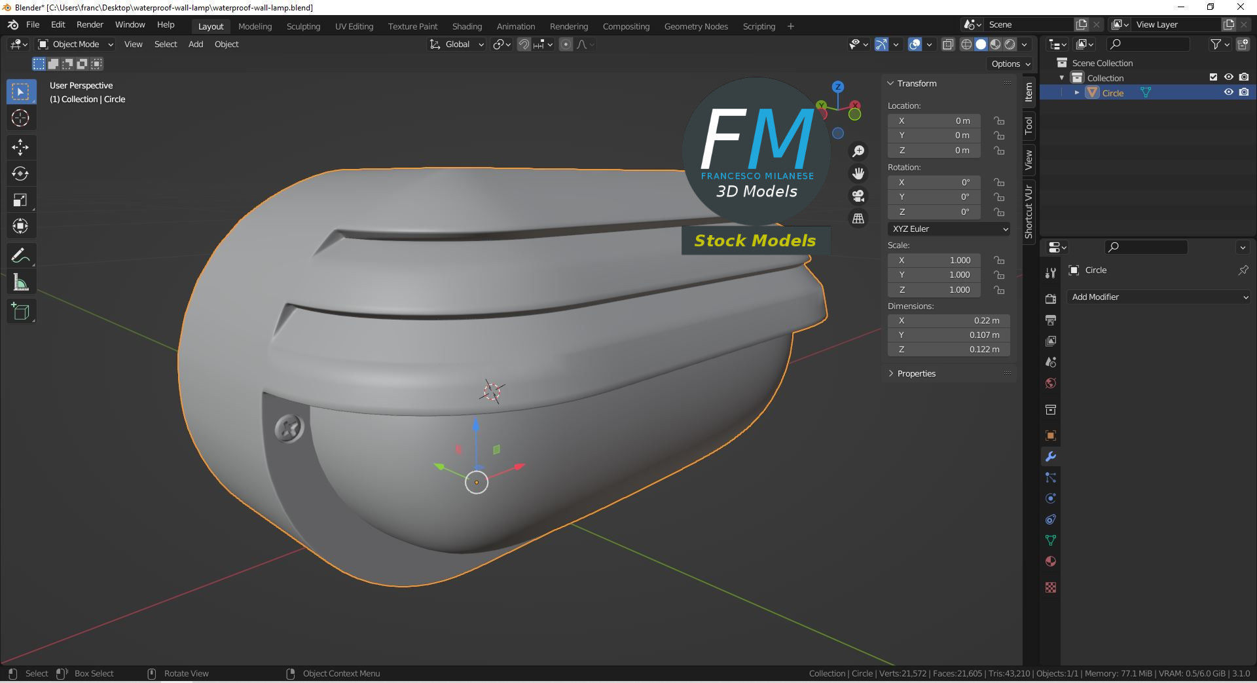Open Texture properties checker tab
The image size is (1257, 683).
(x=1051, y=587)
